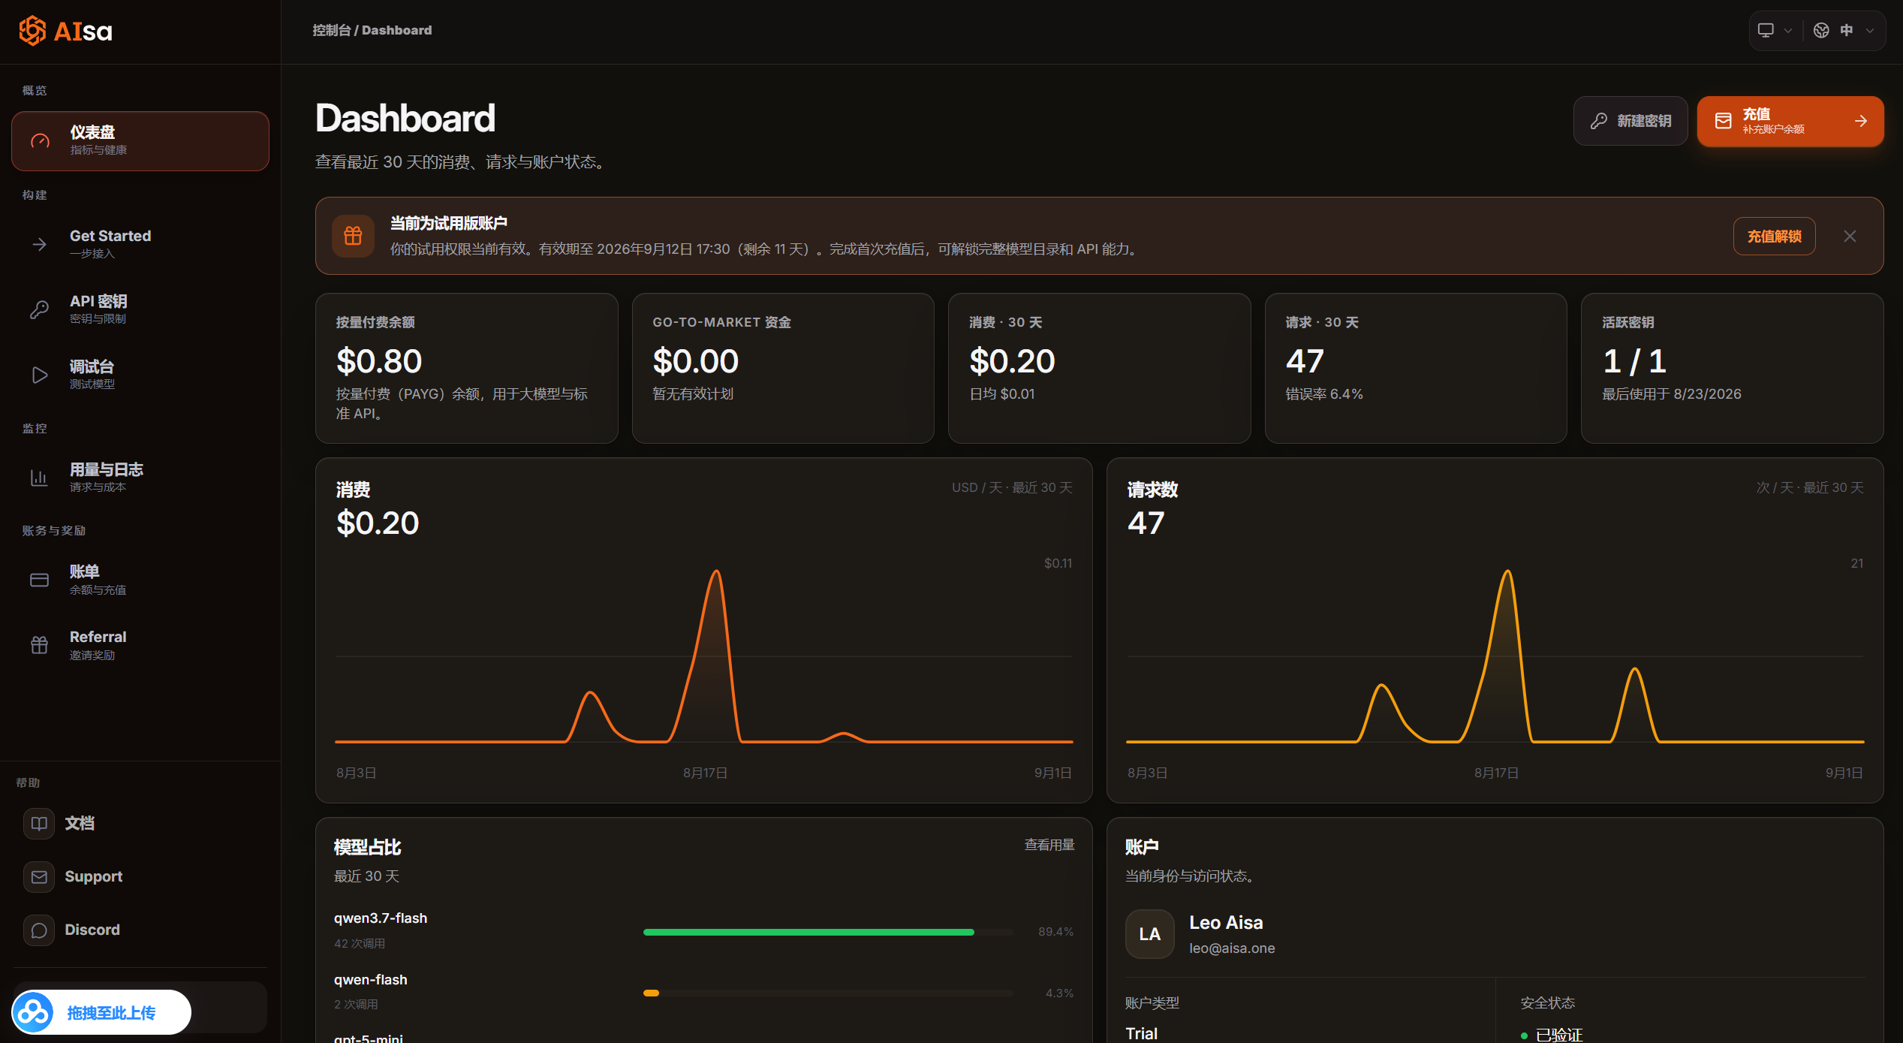Click the green qwen3.7-flash usage bar
This screenshot has height=1043, width=1903.
coord(808,932)
